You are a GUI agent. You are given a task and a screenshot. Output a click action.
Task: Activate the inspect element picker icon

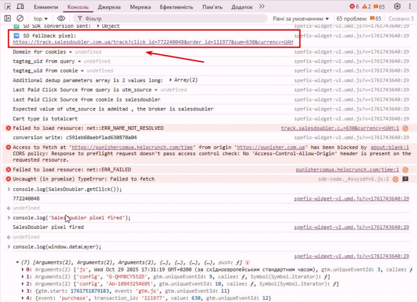[x=8, y=6]
